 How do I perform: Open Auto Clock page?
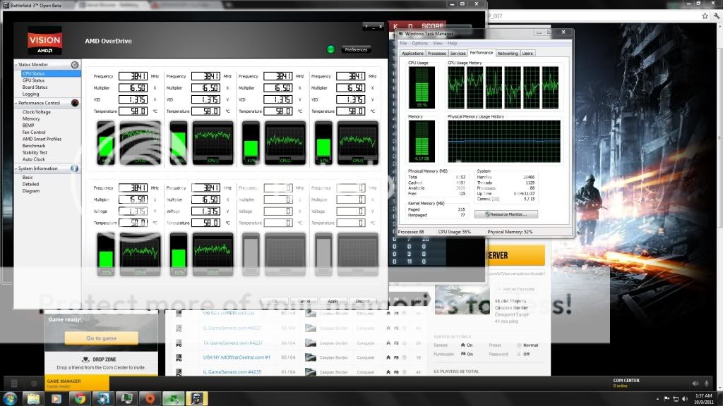(x=33, y=159)
